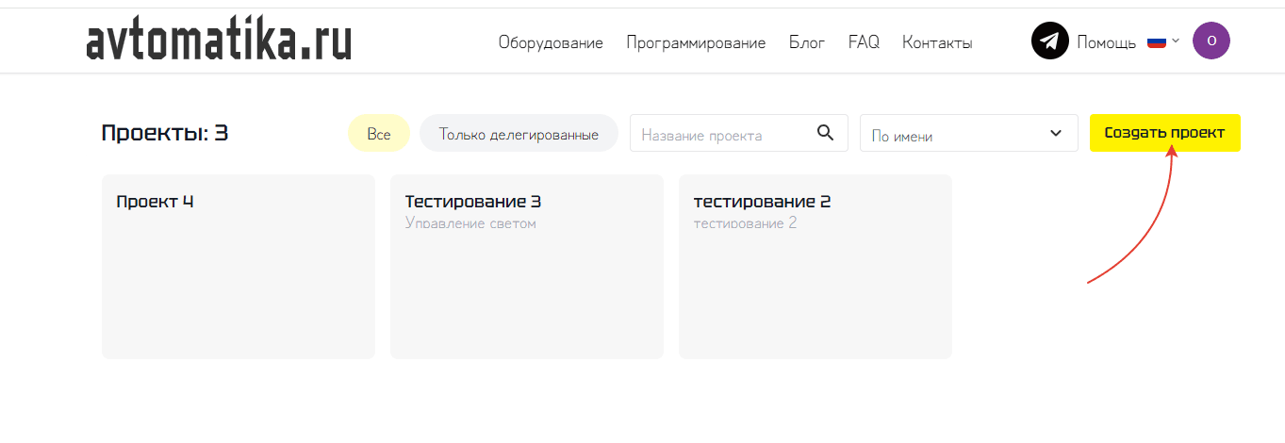
Task: Click the 'Управление светом' project description
Action: tap(470, 223)
